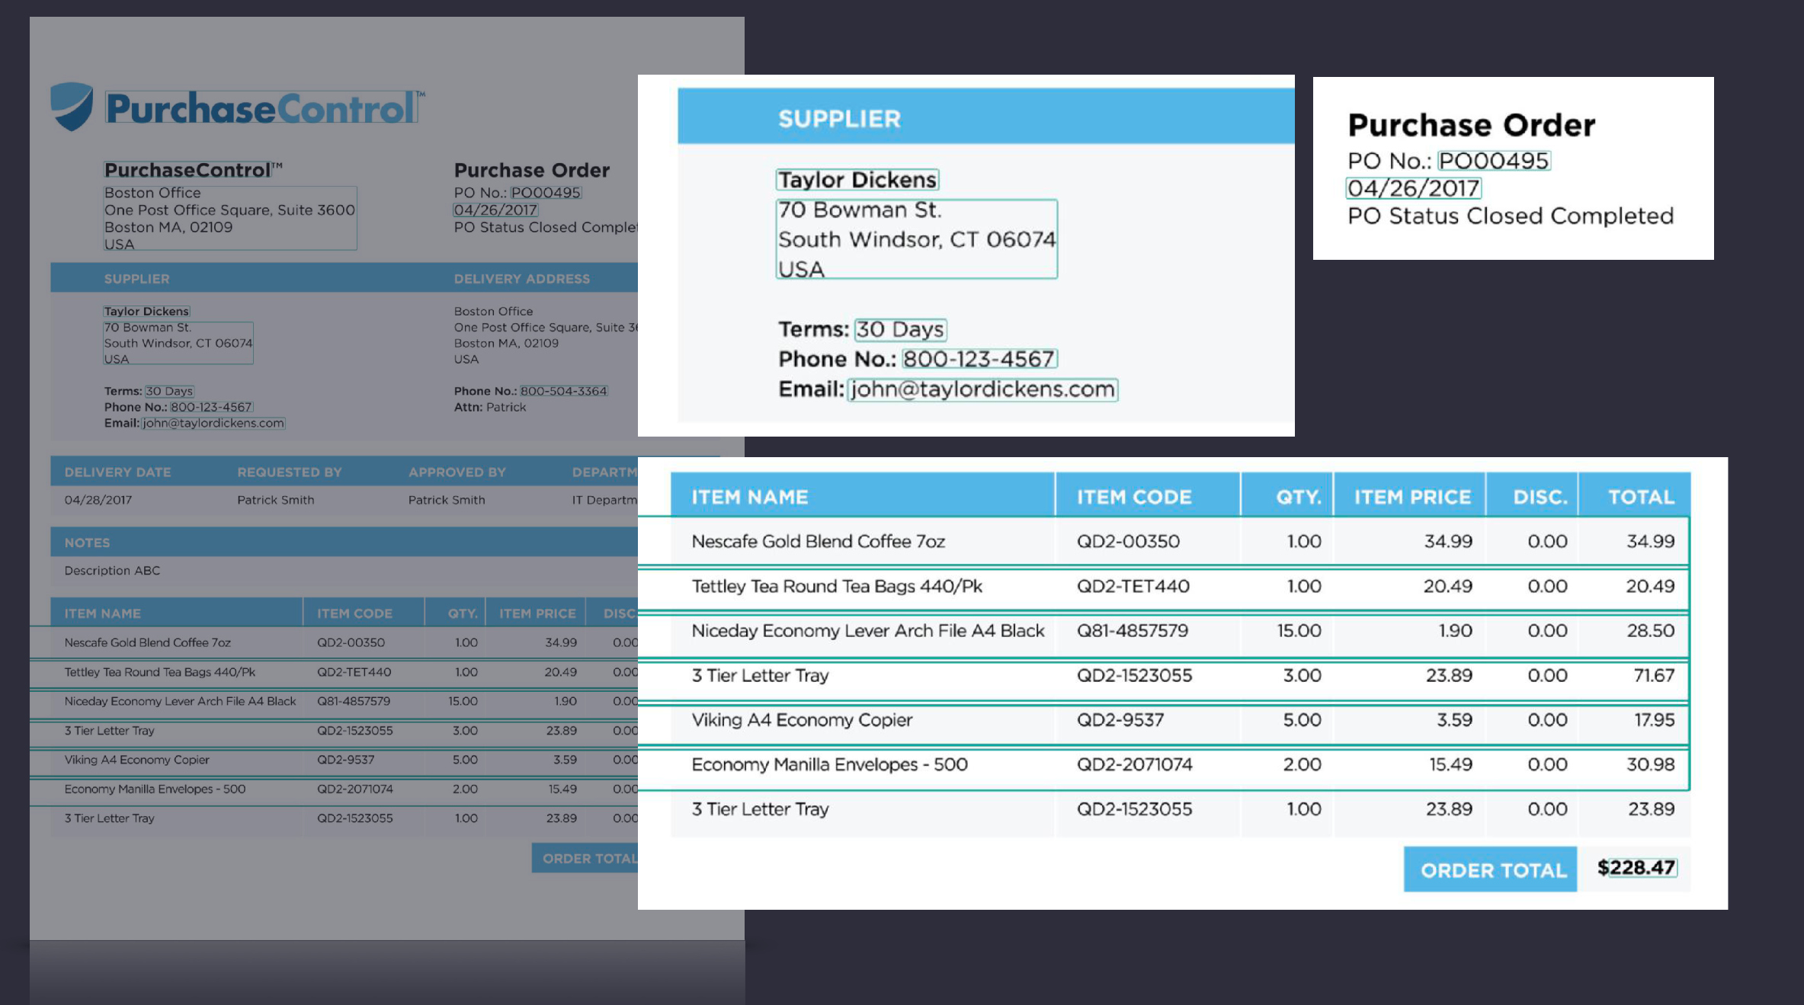The width and height of the screenshot is (1804, 1005).
Task: Select the Nescafe Gold Blend Coffee 7oz row
Action: click(818, 542)
